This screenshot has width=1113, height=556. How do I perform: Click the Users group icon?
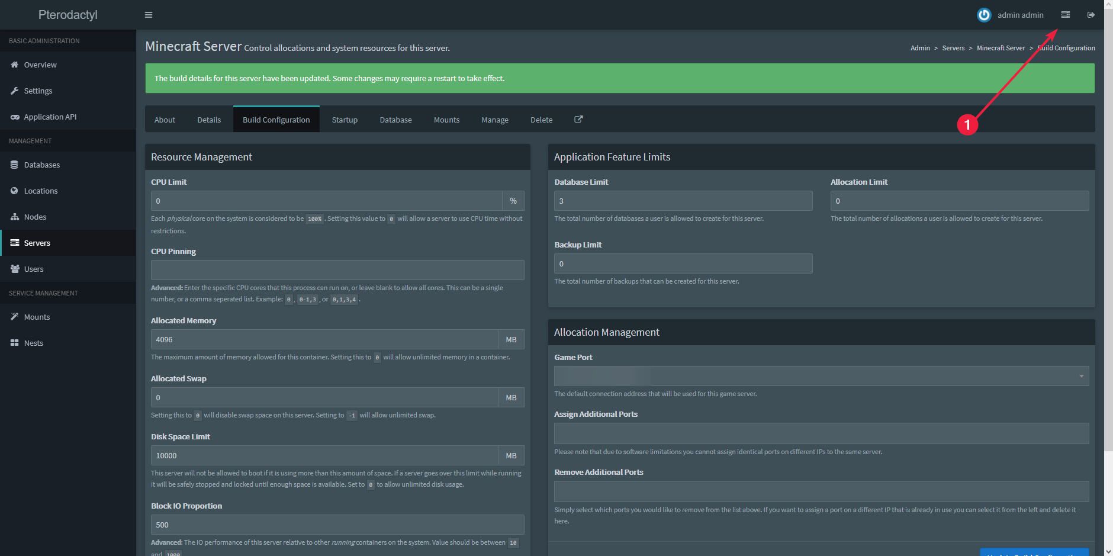15,269
